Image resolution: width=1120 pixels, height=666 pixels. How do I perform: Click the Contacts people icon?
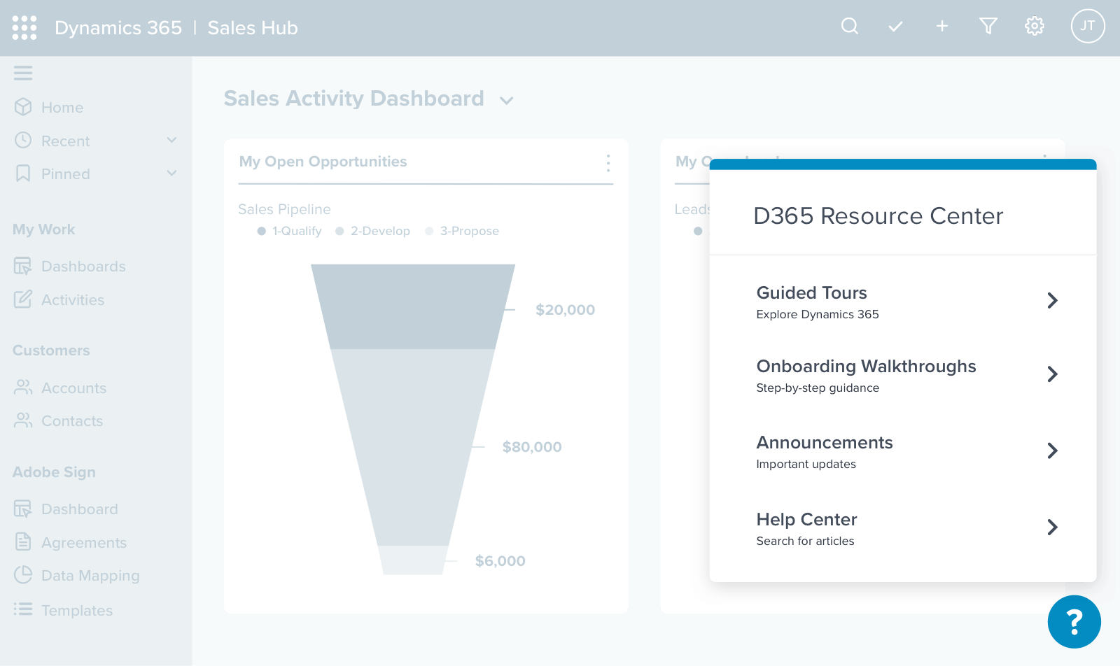23,420
